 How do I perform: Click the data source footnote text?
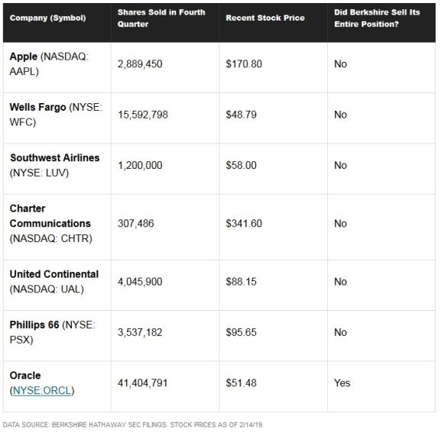click(x=133, y=425)
